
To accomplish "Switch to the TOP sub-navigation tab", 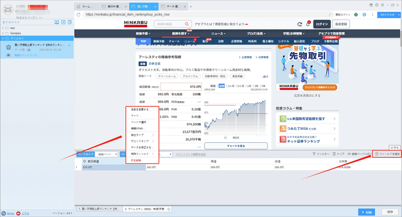I will click(x=143, y=41).
